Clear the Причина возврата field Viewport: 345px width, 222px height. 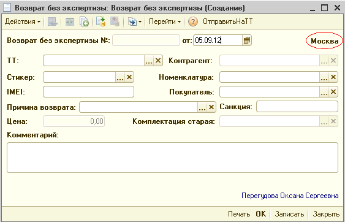point(211,107)
